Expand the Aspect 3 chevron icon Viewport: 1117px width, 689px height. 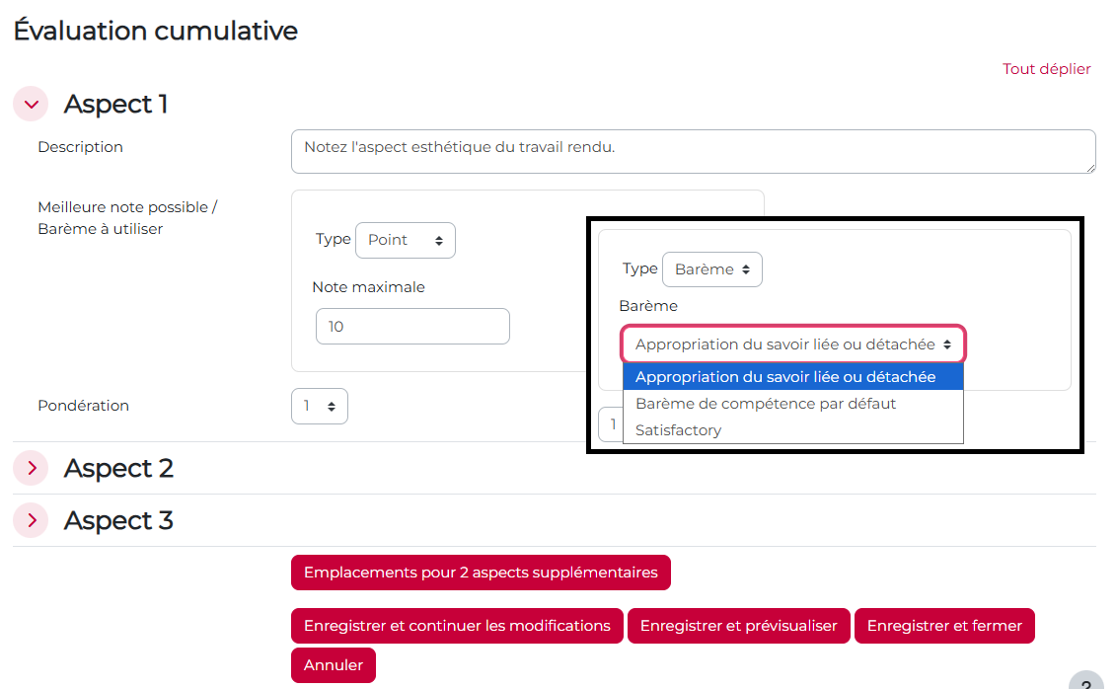click(31, 520)
